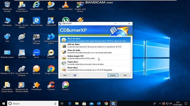Open the Windows Start menu
The width and height of the screenshot is (190, 106).
4,103
